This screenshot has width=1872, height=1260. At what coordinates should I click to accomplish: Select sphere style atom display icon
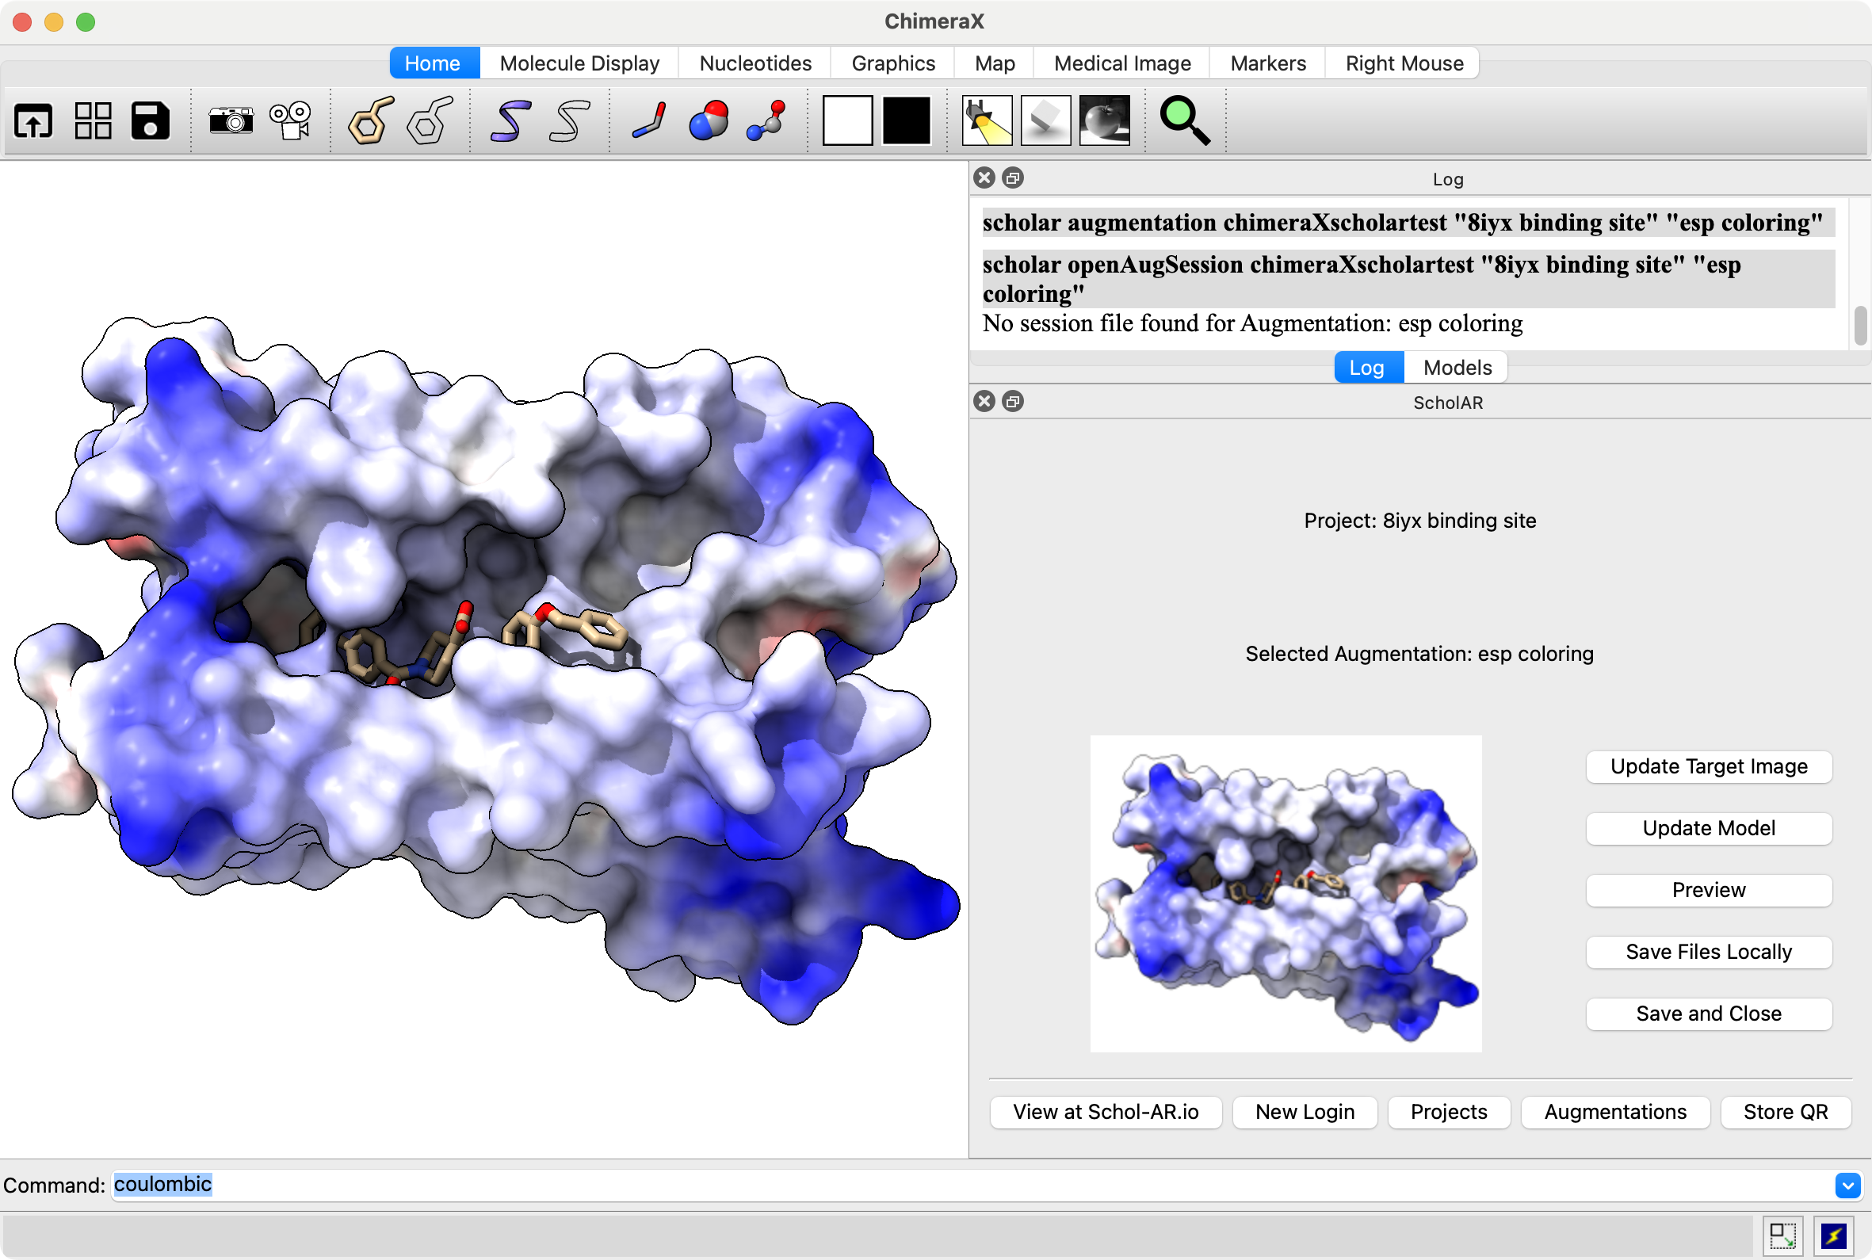coord(708,121)
